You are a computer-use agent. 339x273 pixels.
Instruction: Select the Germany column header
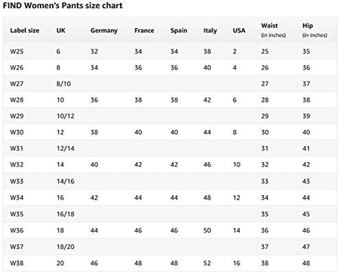tap(104, 31)
